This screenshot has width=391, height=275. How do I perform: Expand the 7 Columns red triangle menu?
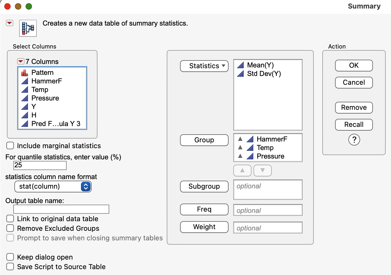coord(21,62)
